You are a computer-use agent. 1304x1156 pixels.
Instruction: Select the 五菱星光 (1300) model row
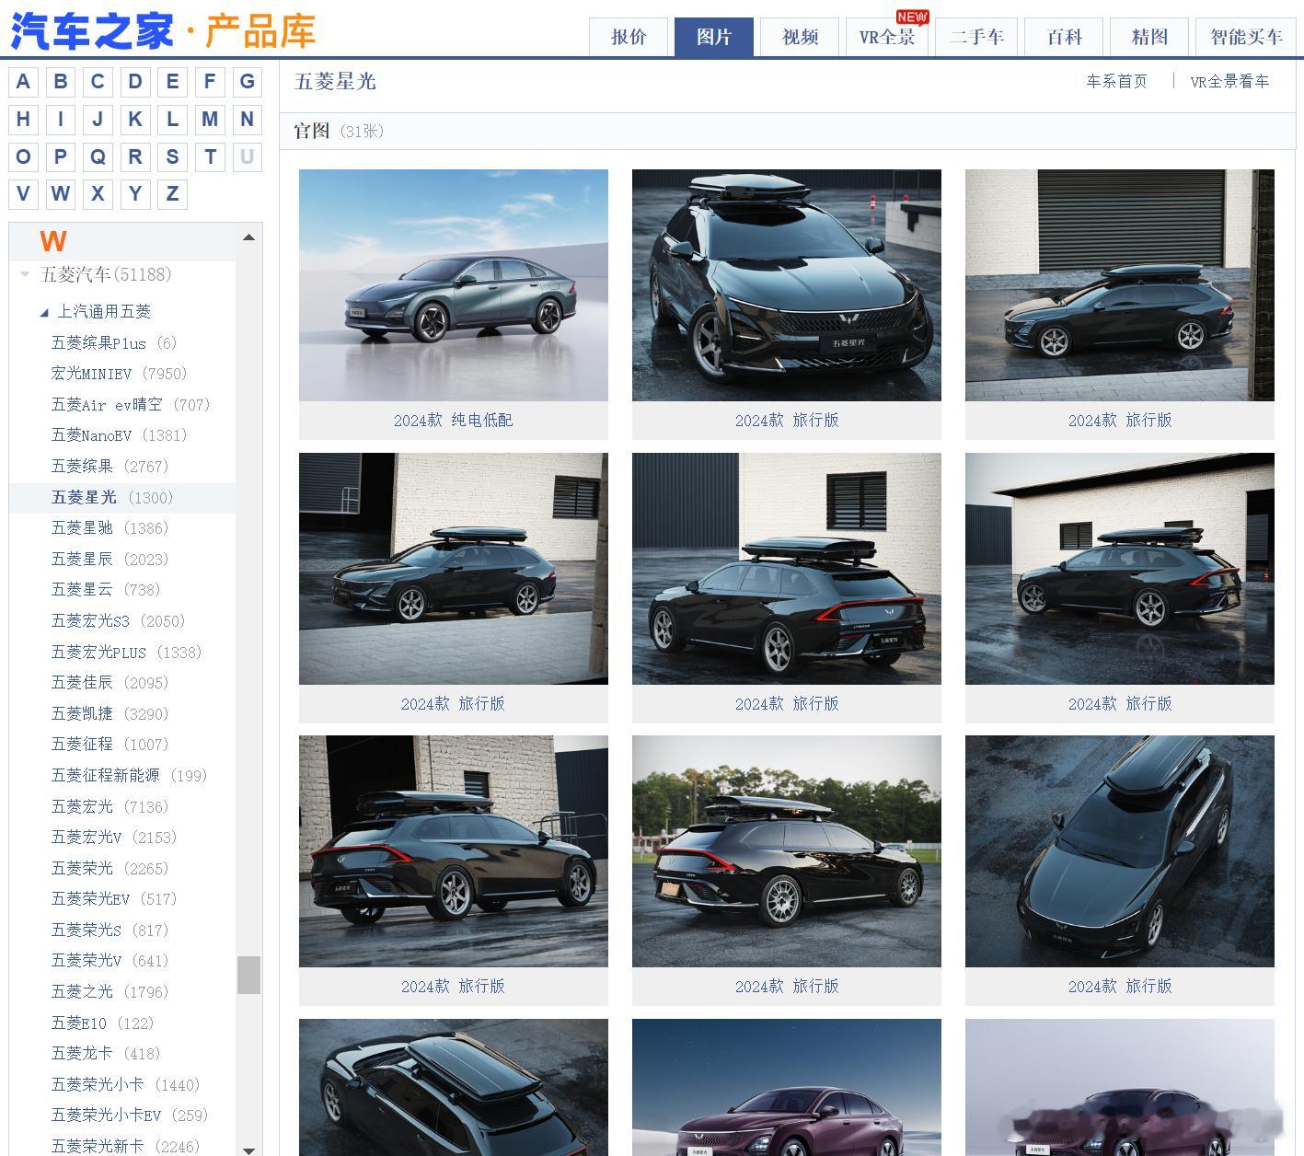122,497
